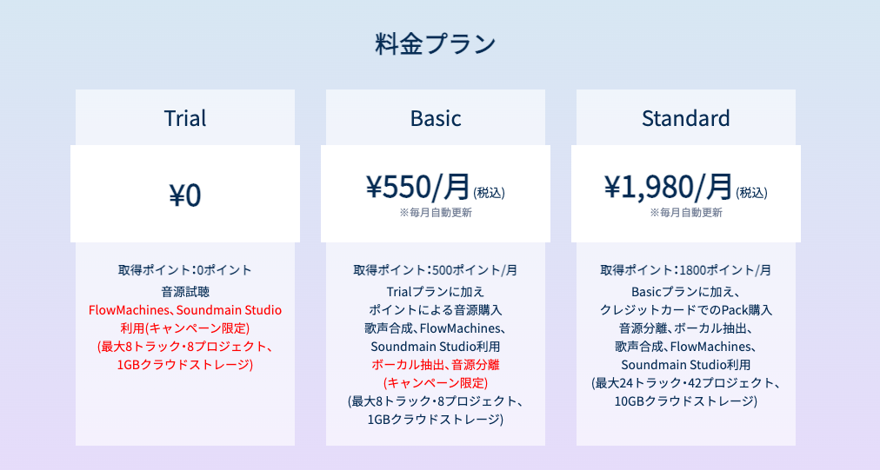
Task: Click the 料金プラン page heading
Action: click(x=436, y=44)
